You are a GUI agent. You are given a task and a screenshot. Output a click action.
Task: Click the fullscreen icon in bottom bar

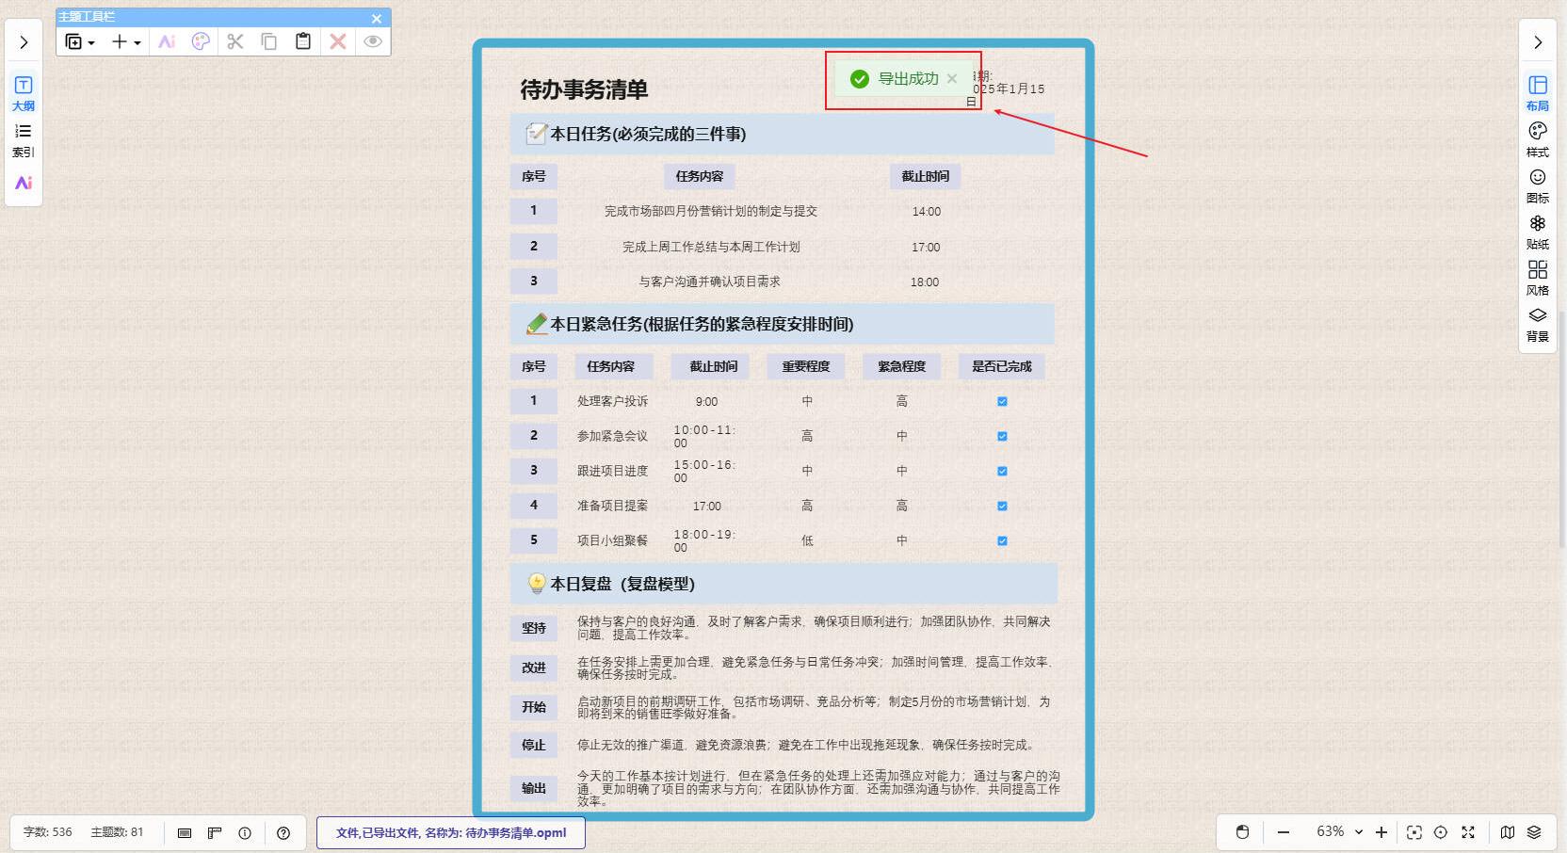pyautogui.click(x=1467, y=832)
